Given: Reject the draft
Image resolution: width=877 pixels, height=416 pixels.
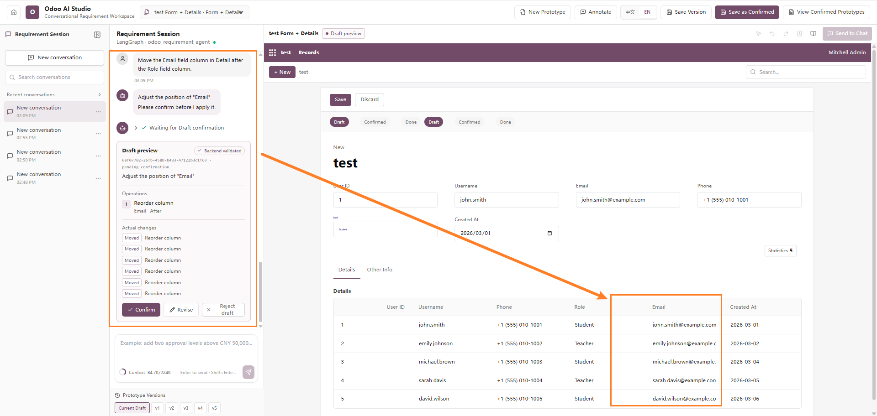Looking at the screenshot, I should click(x=223, y=310).
